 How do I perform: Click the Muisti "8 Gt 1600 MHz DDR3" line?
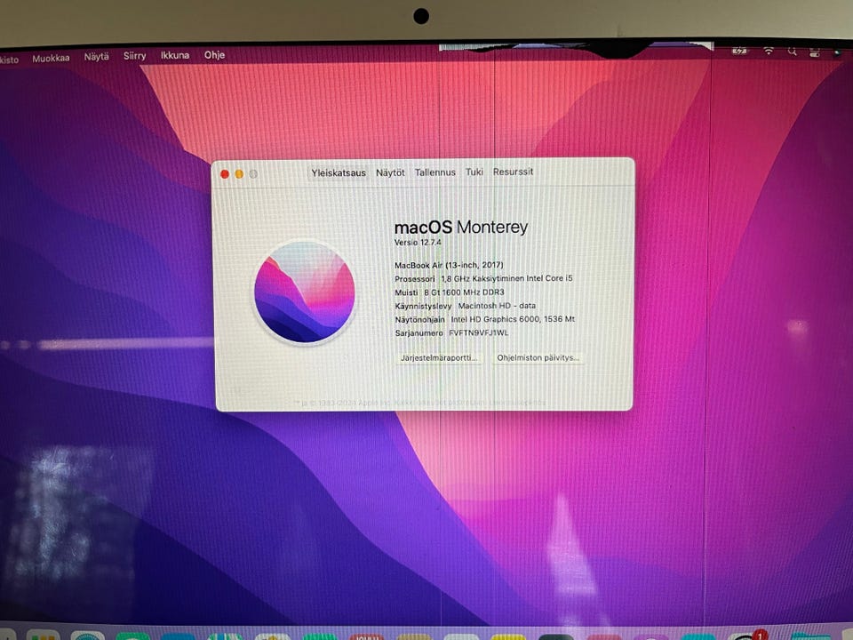[450, 292]
